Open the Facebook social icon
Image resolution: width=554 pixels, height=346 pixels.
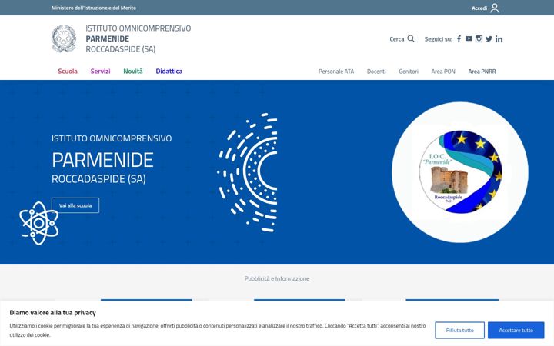click(459, 39)
